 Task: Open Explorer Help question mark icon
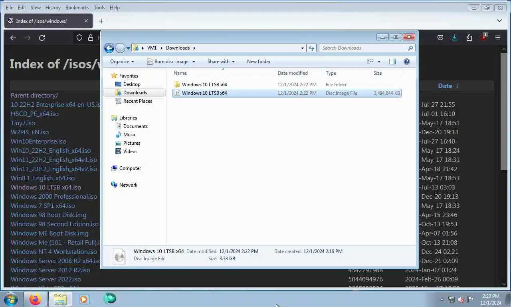[x=407, y=62]
